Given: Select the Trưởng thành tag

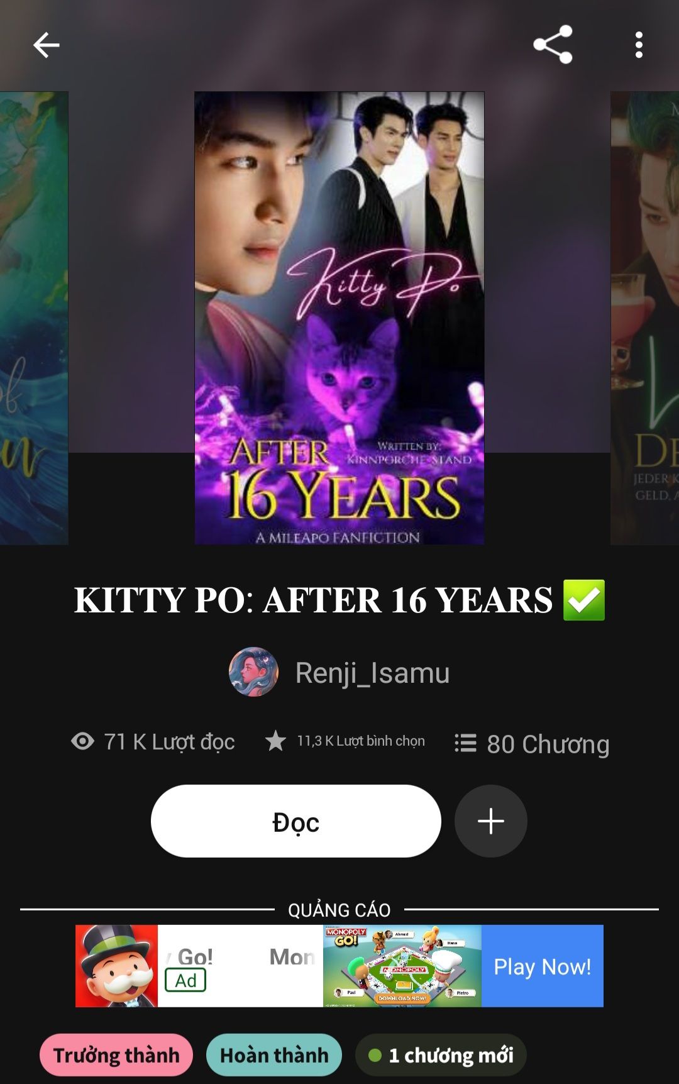Looking at the screenshot, I should tap(116, 1055).
